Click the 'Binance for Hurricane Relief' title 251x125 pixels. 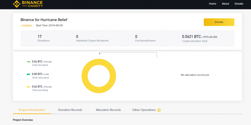[44, 20]
